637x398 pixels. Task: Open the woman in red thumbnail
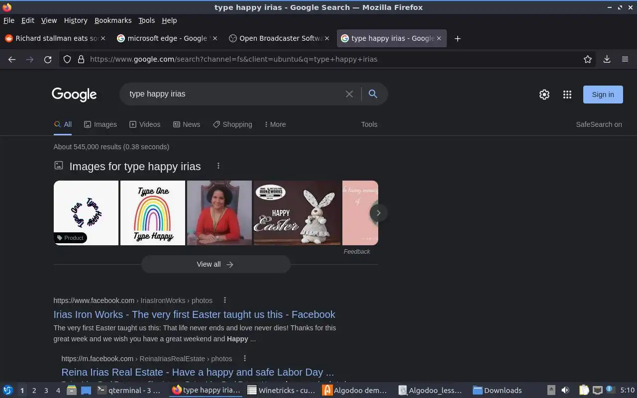pyautogui.click(x=219, y=213)
